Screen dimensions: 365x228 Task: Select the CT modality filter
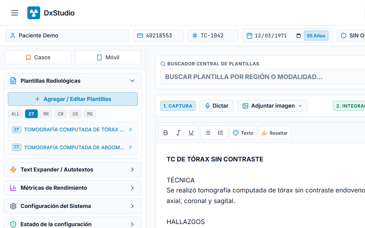32,114
